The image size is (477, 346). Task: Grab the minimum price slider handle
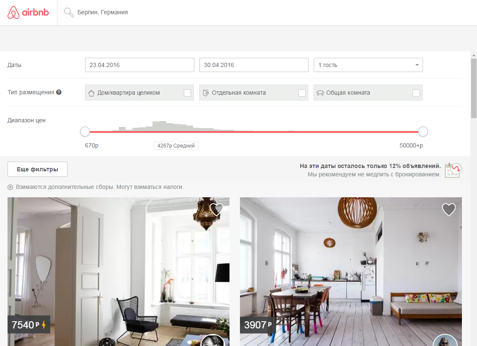(85, 132)
